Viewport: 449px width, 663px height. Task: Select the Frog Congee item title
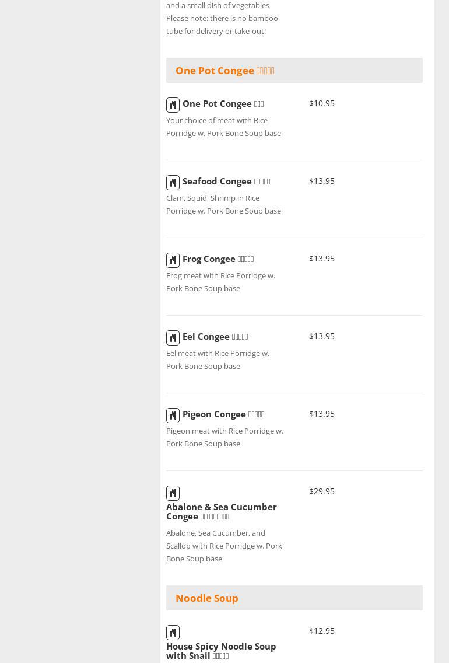218,259
